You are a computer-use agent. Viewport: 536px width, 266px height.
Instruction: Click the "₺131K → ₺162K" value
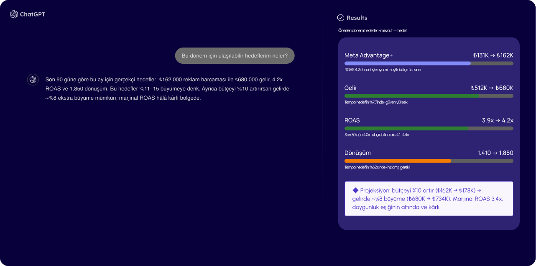click(493, 55)
